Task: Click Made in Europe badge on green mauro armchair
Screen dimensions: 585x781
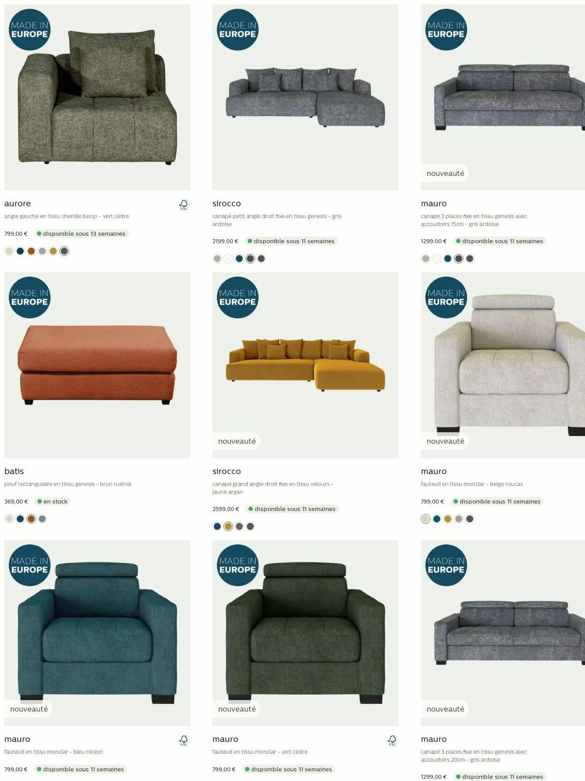Action: (238, 565)
